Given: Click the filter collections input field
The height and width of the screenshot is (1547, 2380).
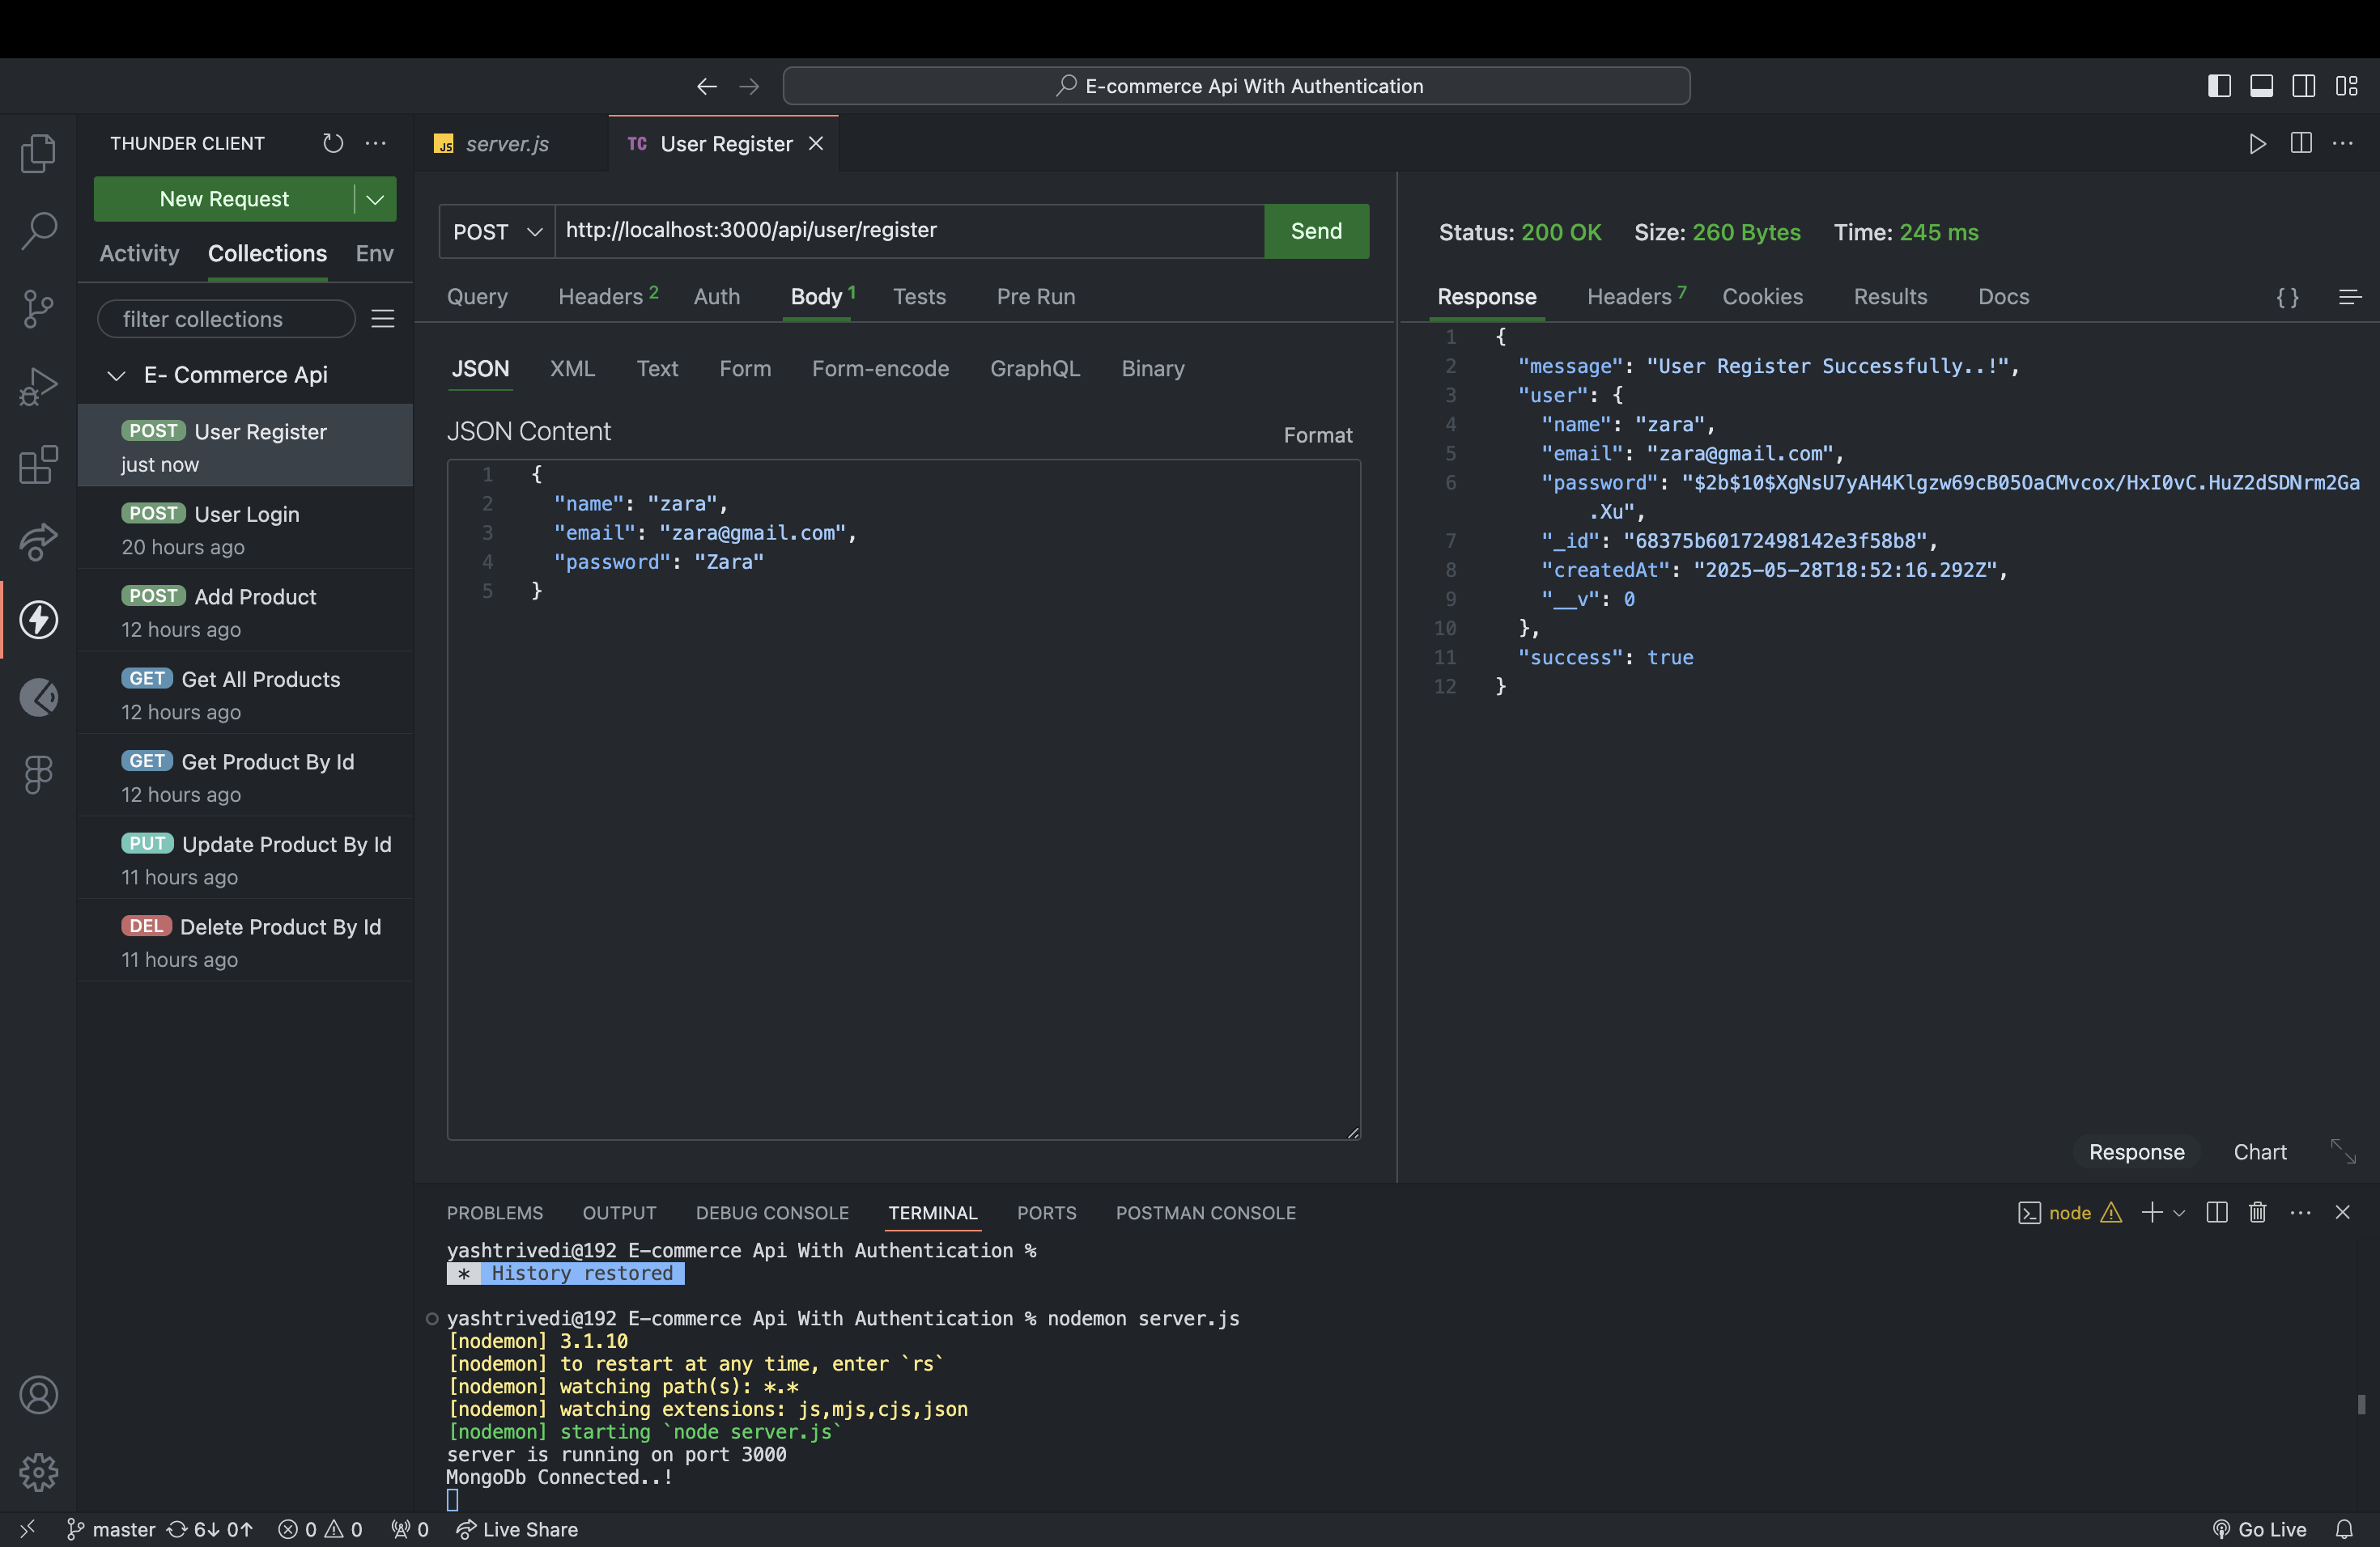Looking at the screenshot, I should (x=226, y=319).
